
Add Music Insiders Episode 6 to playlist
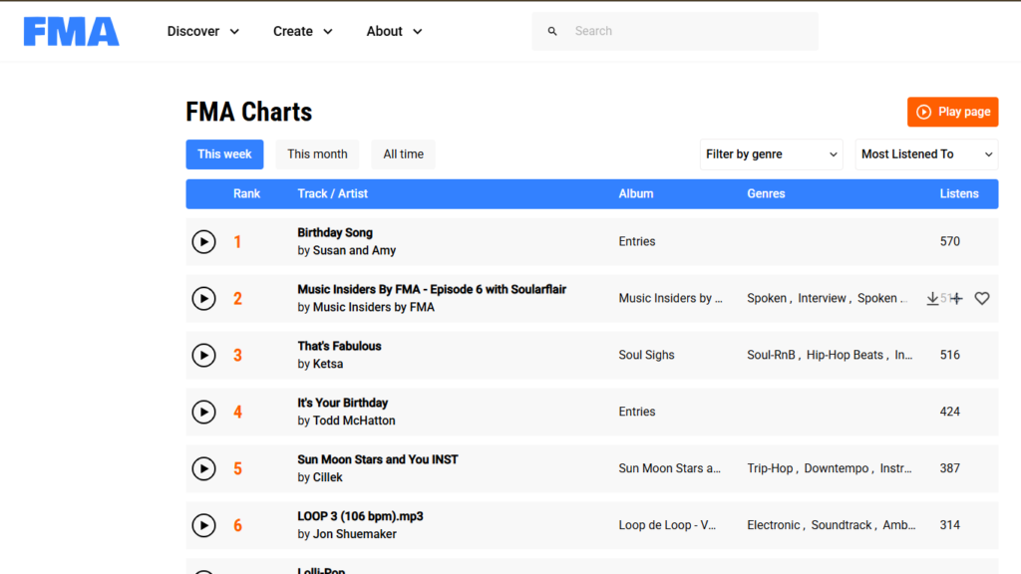(956, 298)
